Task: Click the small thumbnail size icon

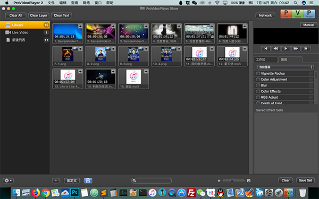Action: pyautogui.click(x=219, y=180)
